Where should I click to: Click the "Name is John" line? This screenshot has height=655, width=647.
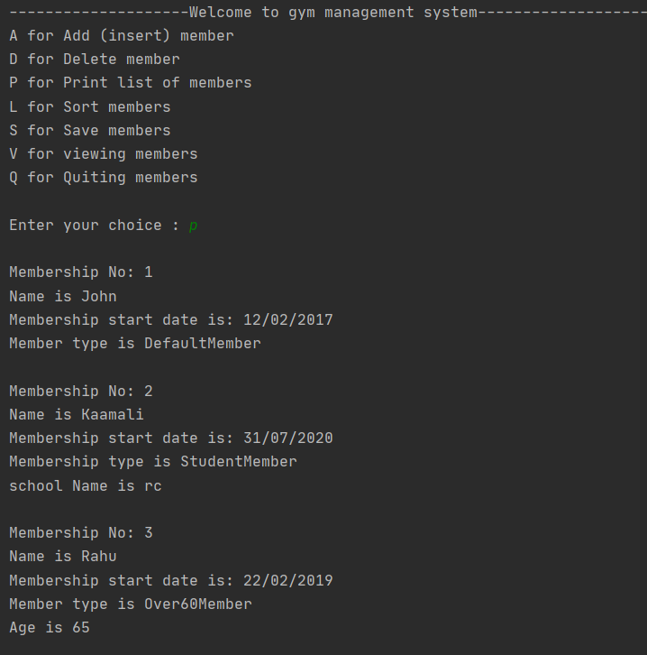tap(63, 296)
